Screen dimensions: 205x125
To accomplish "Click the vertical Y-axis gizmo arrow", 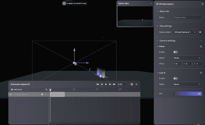I will pyautogui.click(x=74, y=50).
